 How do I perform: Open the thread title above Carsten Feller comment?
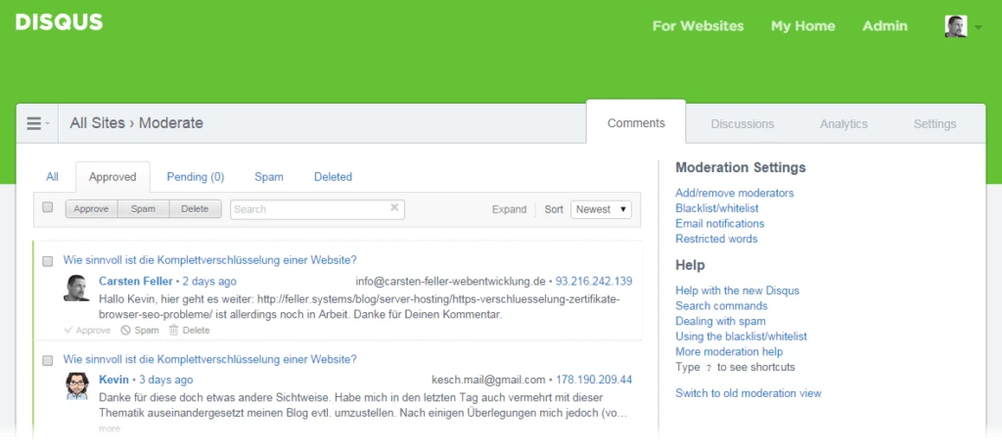point(209,260)
